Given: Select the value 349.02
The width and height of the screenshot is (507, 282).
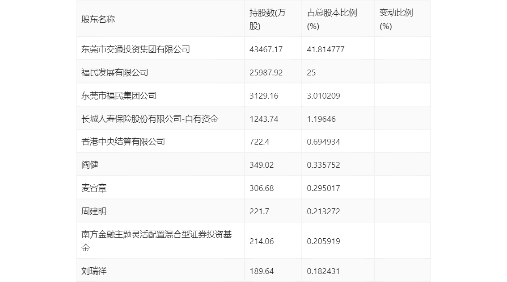Looking at the screenshot, I should coord(262,165).
